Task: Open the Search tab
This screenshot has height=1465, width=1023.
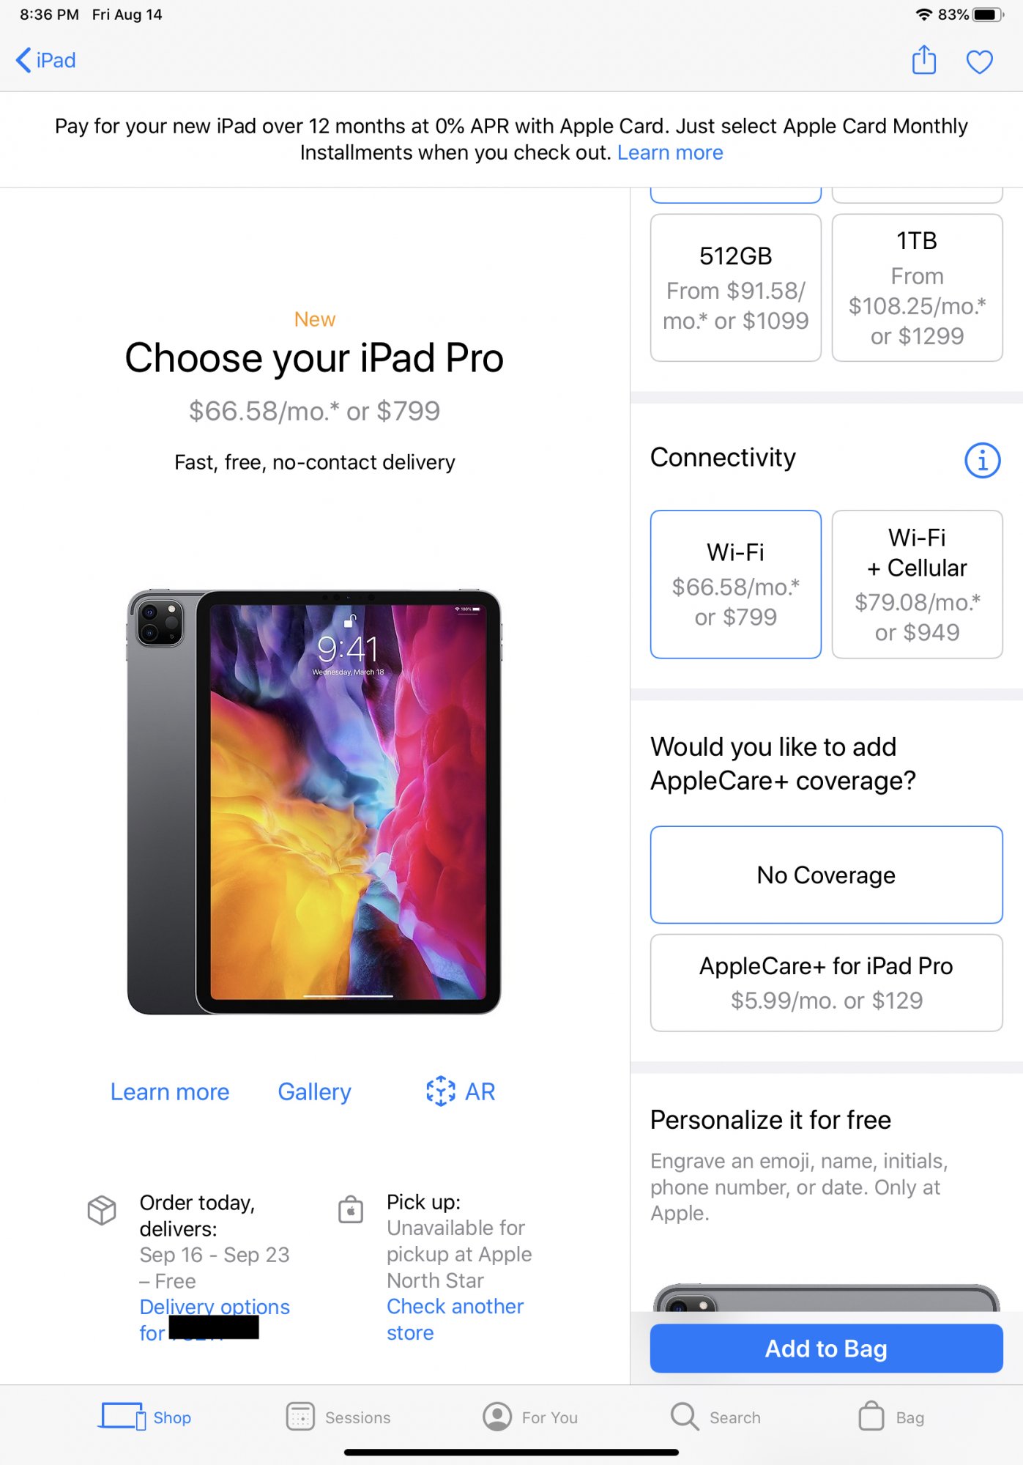Action: [x=715, y=1417]
